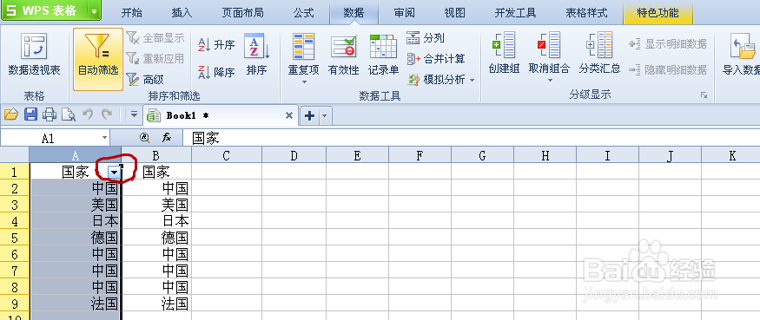Viewport: 760px width, 320px height.
Task: Click 分列 text to columns
Action: pos(426,38)
